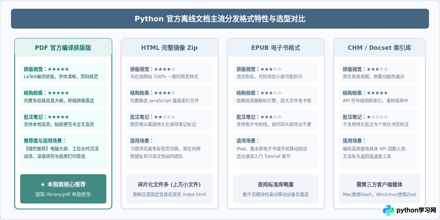Click "内置多层级目录大纲，秒级跨章直达"

click(x=59, y=101)
